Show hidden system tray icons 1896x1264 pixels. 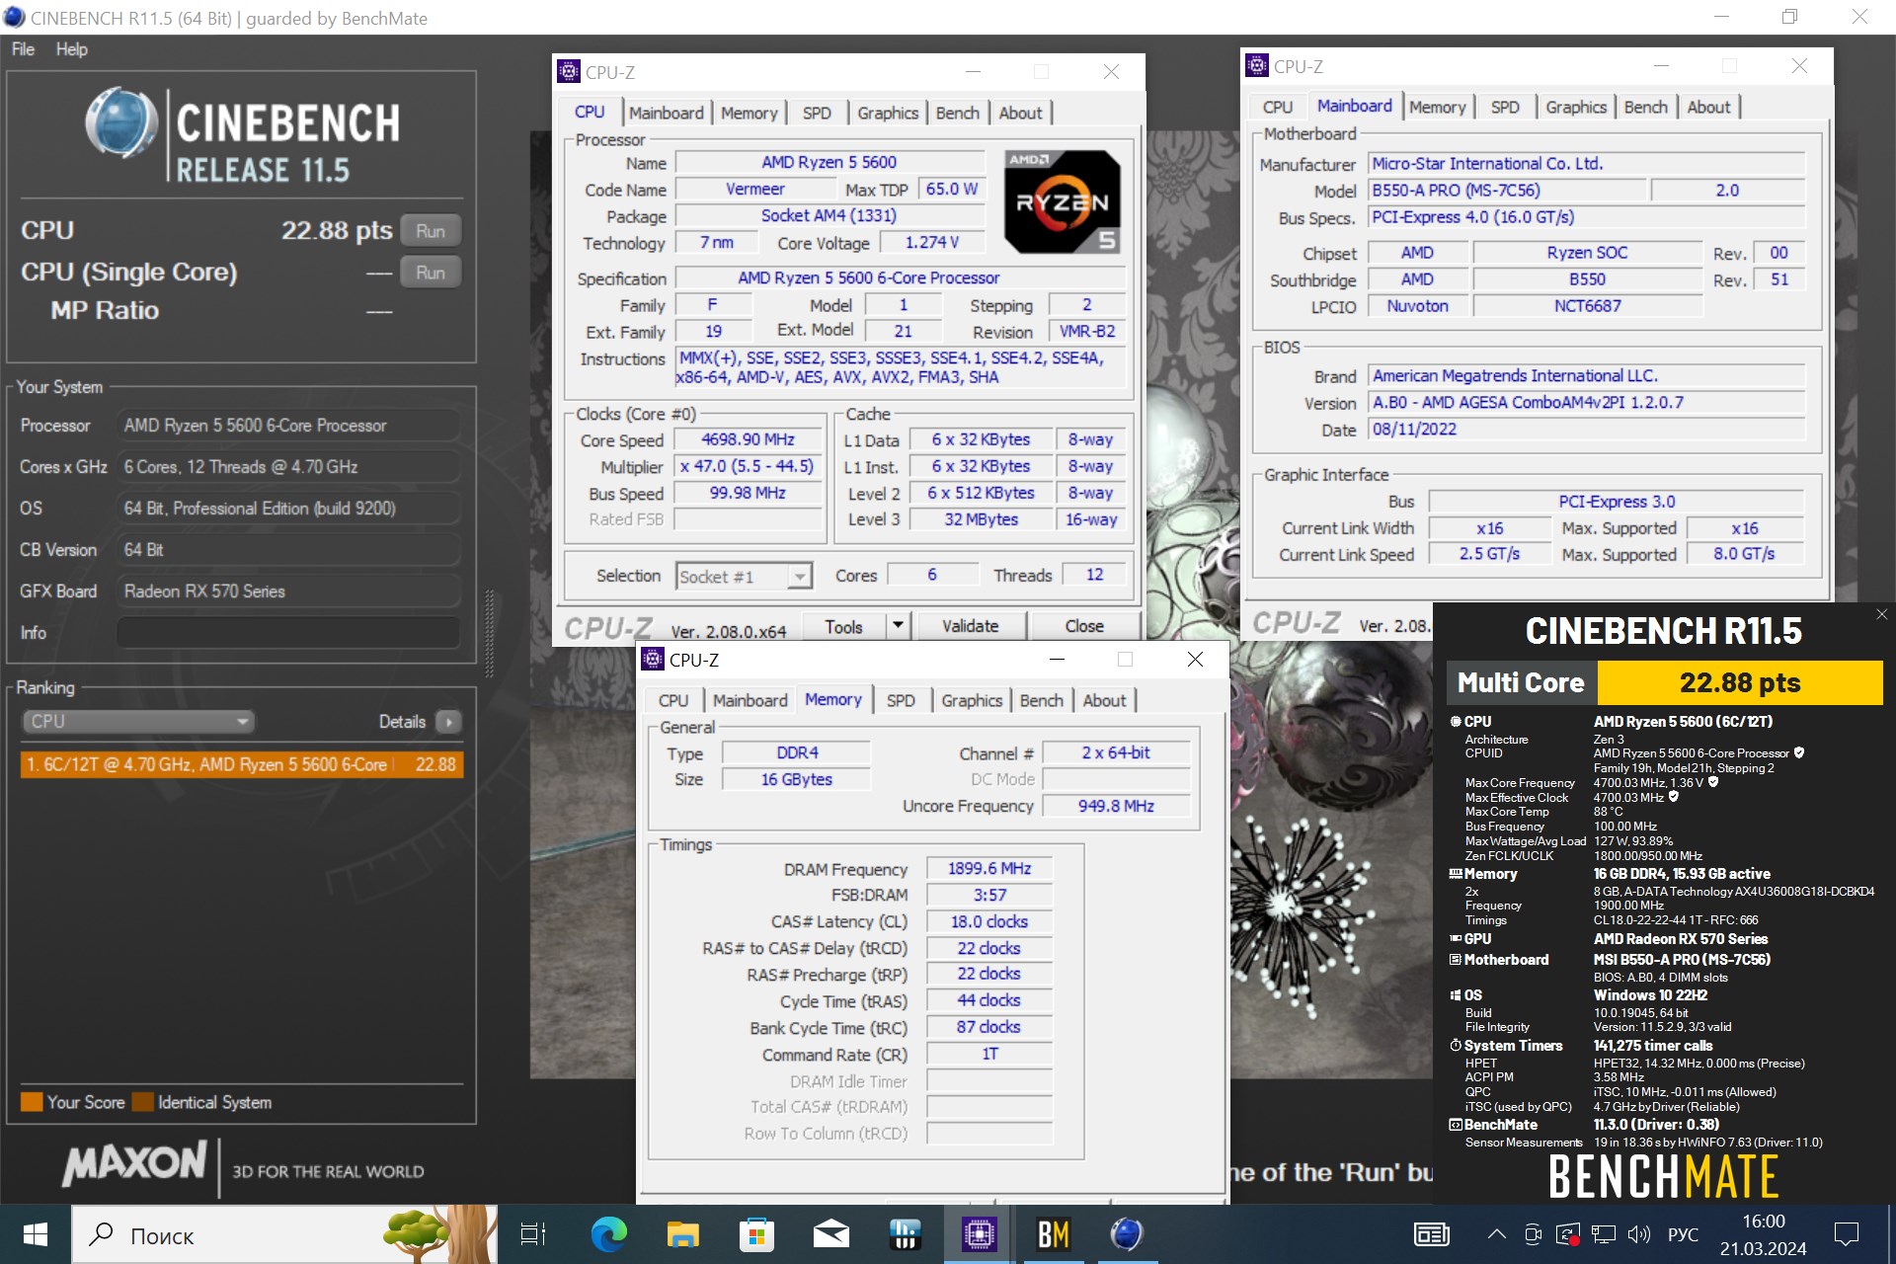[1497, 1234]
